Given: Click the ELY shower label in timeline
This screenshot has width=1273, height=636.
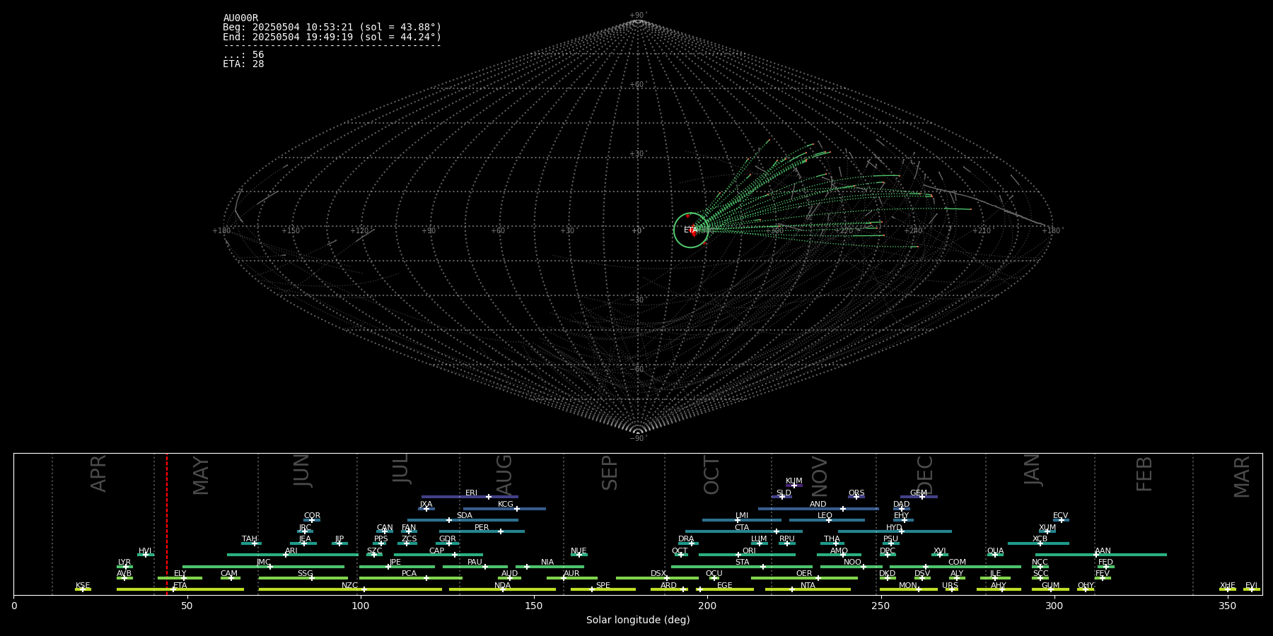Looking at the screenshot, I should point(180,574).
